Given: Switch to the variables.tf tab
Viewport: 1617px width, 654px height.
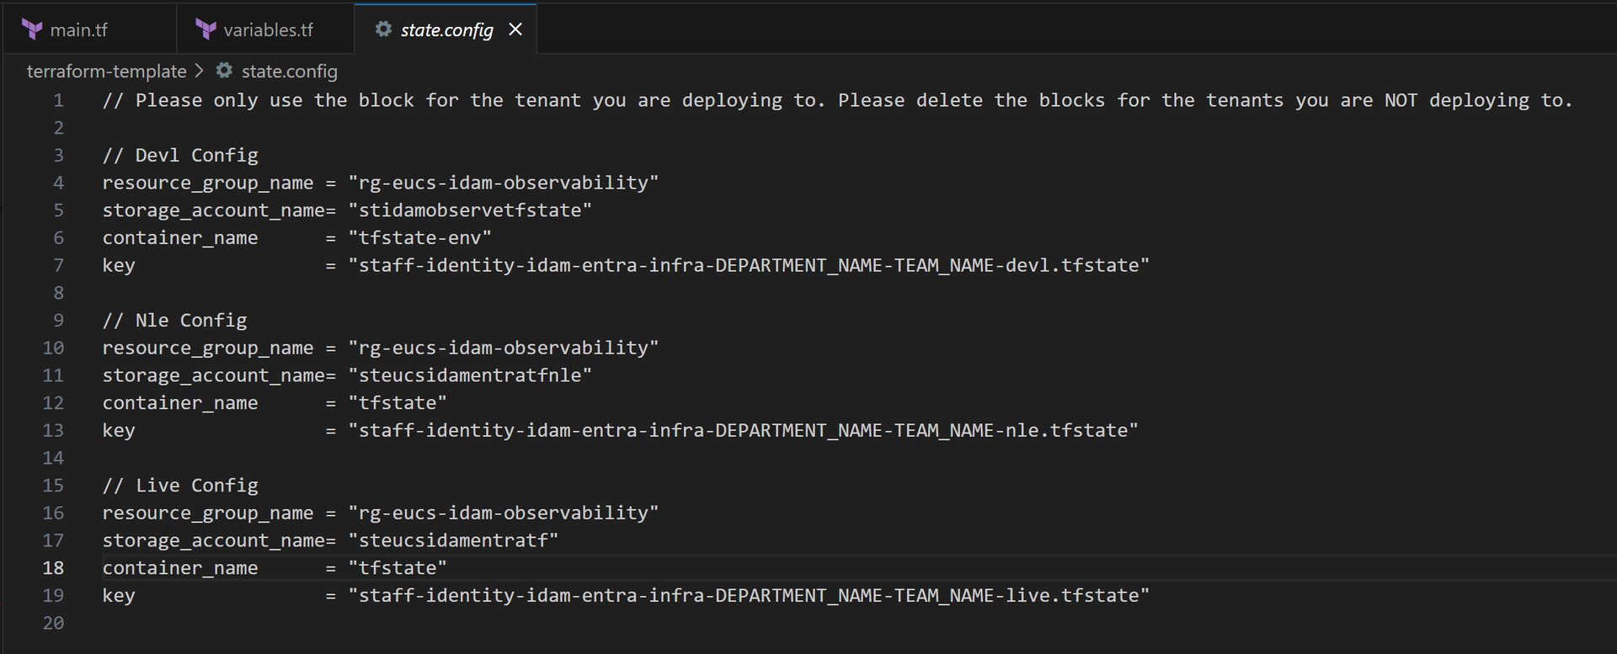Looking at the screenshot, I should pos(265,29).
